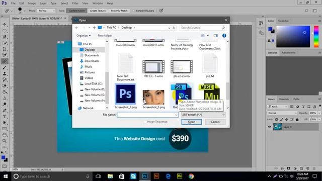Viewport: 322px width, 181px height.
Task: Open Skype from the taskbar
Action: coord(133,176)
